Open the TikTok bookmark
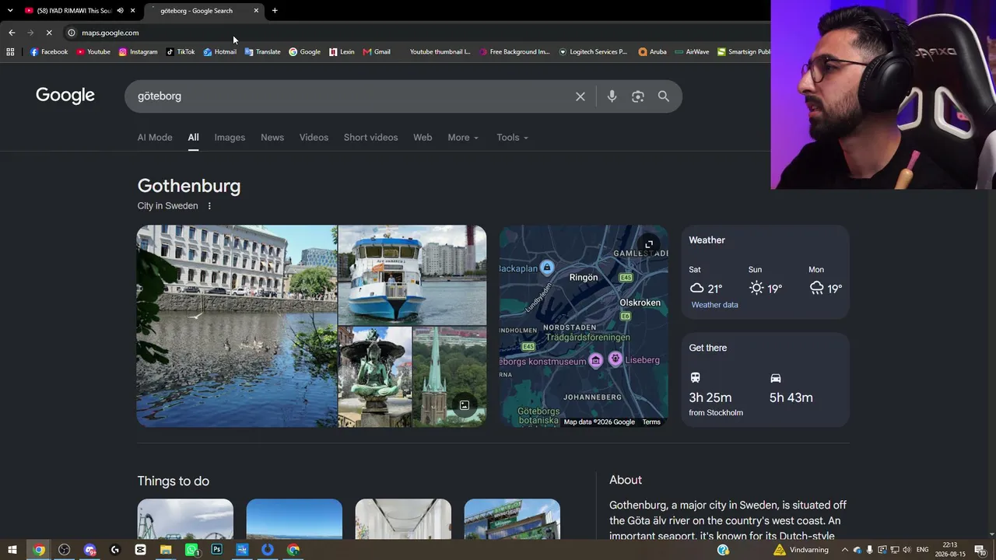996x560 pixels. [x=181, y=52]
